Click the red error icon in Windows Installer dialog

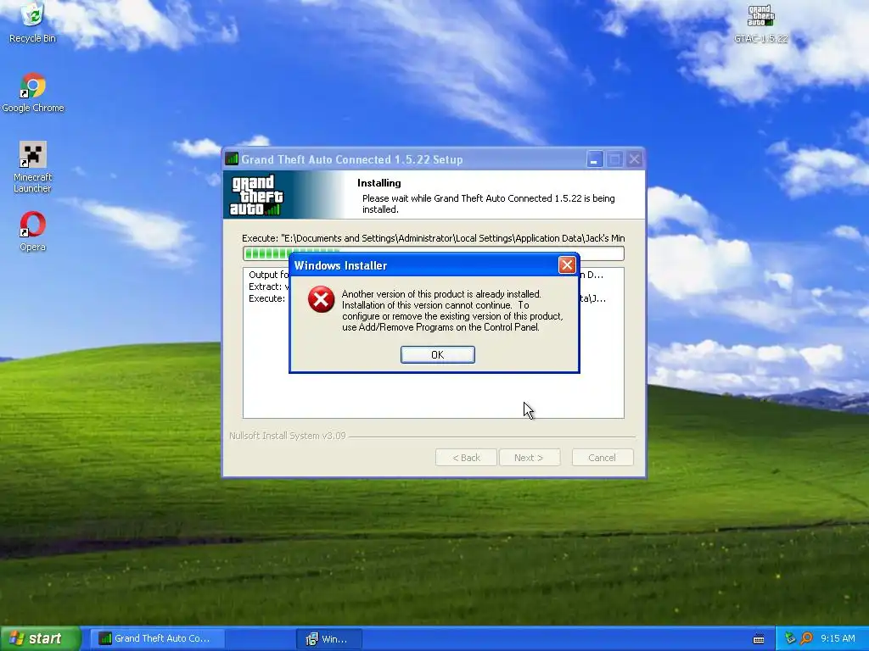click(322, 299)
